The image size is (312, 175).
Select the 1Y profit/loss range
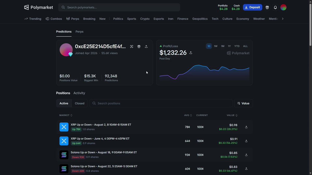(x=229, y=46)
